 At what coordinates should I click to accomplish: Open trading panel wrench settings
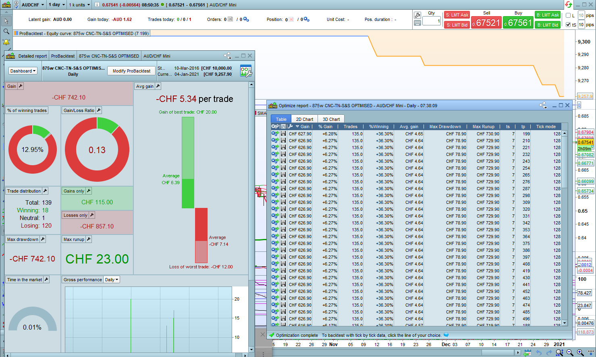click(417, 15)
